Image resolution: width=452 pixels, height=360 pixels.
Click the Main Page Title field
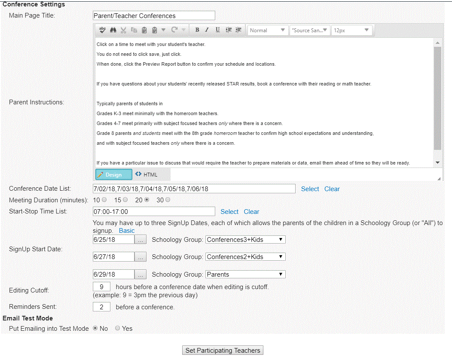click(x=154, y=16)
